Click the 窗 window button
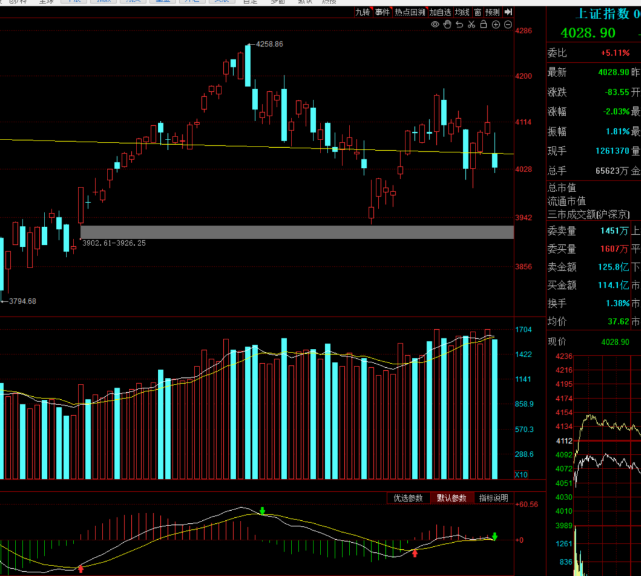641x576 pixels. (477, 12)
